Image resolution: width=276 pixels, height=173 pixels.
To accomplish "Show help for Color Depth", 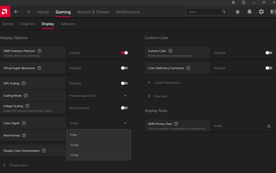I will 24,123.
